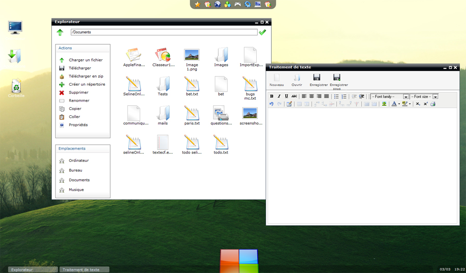The image size is (466, 273).
Task: Click inside the text editing area
Action: (362, 165)
